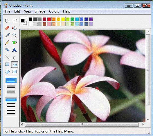This screenshot has width=153, height=136.
Task: Select outline with fill shape style
Action: point(11,86)
